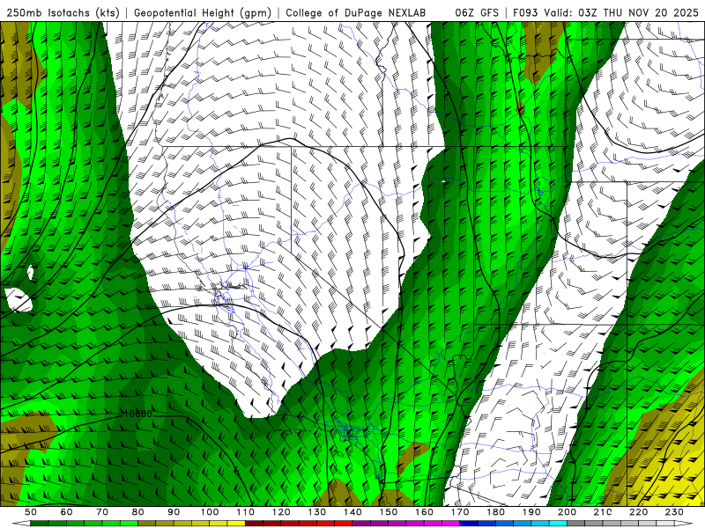The image size is (705, 528).
Task: Click the 'College of DuPage NEXLAB' header text
Action: tap(355, 13)
